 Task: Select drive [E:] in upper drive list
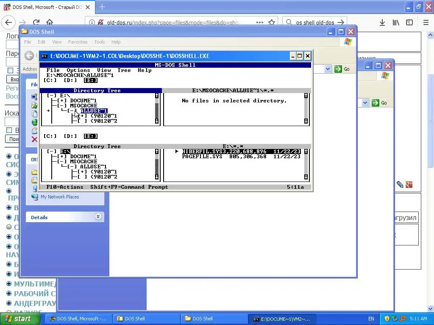point(91,80)
